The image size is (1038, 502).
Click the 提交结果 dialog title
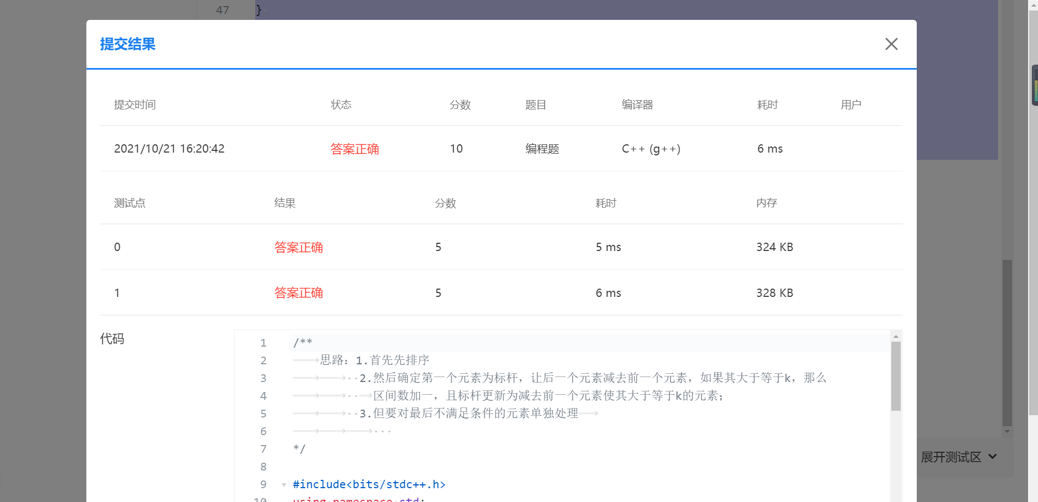pos(128,44)
